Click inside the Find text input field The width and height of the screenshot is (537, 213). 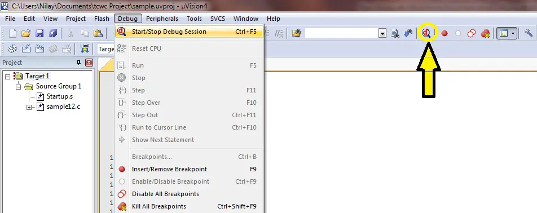[342, 33]
